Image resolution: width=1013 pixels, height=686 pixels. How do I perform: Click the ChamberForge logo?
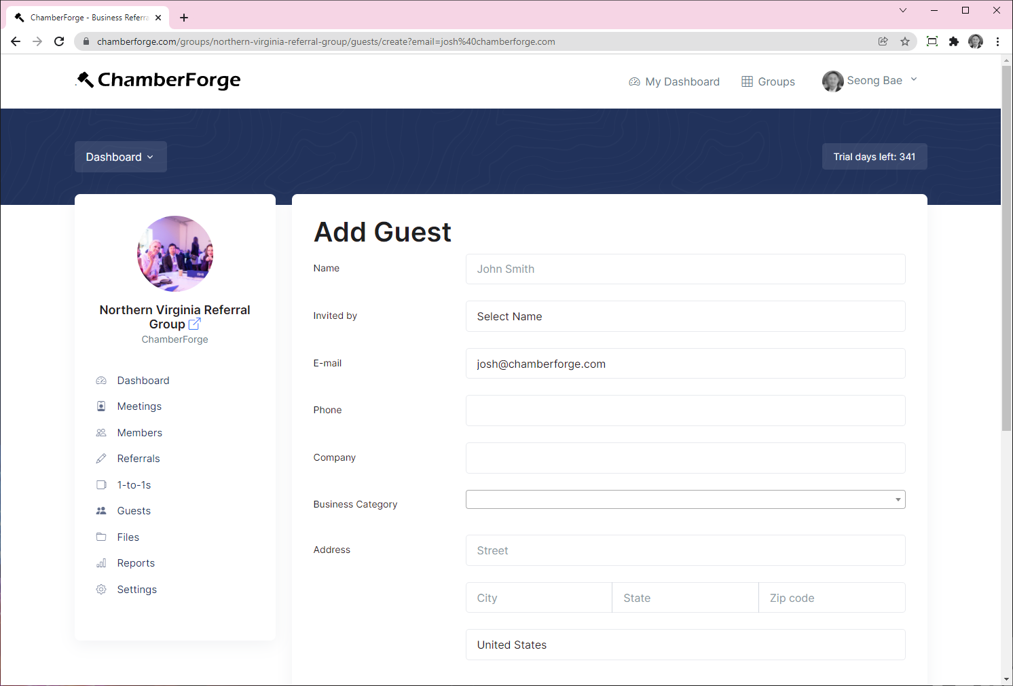(x=158, y=80)
